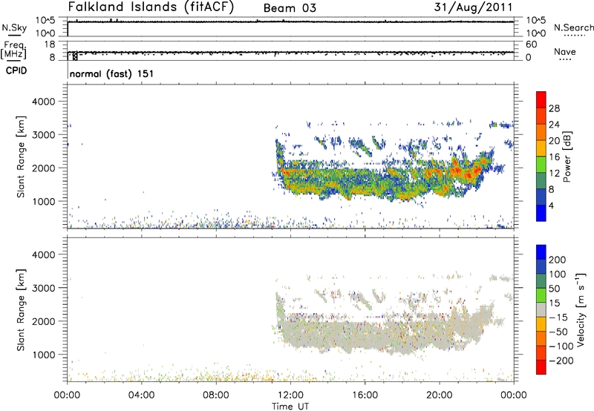Click the '-200' velocity colorbar value
This screenshot has width=594, height=411.
560,361
